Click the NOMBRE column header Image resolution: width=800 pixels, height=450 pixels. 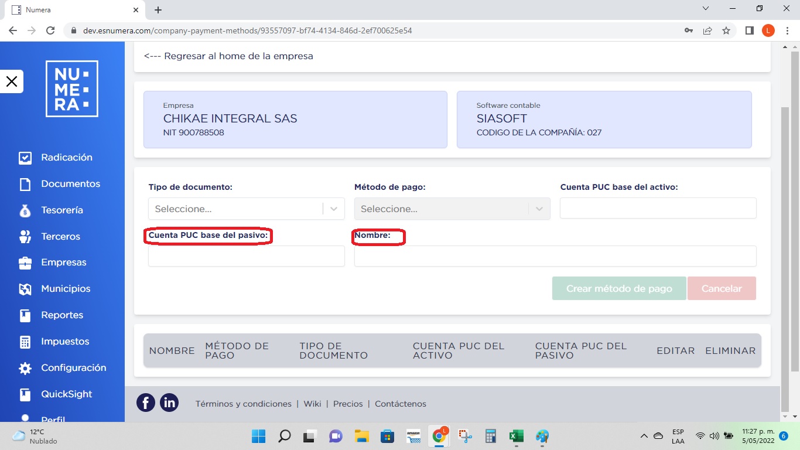tap(172, 351)
